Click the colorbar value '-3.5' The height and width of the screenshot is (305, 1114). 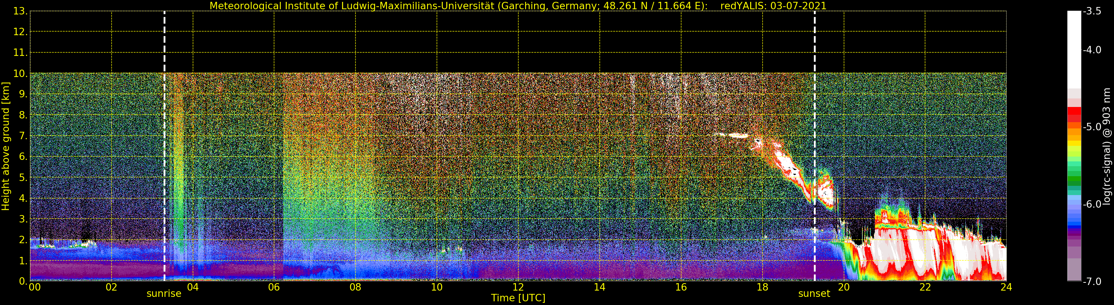click(1092, 11)
